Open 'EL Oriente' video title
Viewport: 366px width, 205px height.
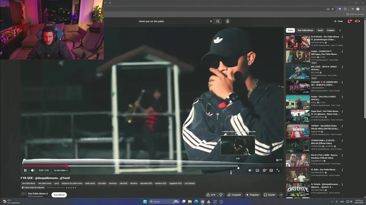325,186
